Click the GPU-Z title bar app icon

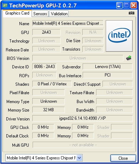[x=5, y=5]
